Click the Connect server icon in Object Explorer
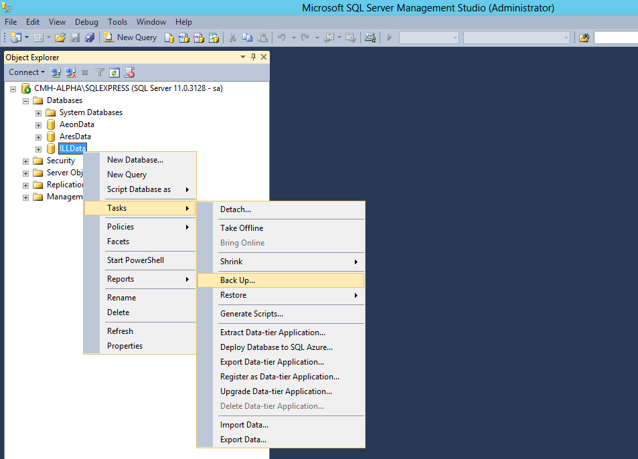The height and width of the screenshot is (459, 638). 55,72
